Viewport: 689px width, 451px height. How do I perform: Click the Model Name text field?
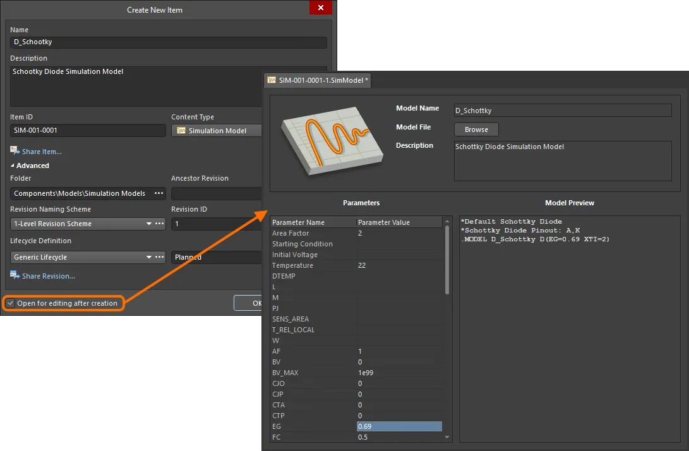(x=562, y=111)
